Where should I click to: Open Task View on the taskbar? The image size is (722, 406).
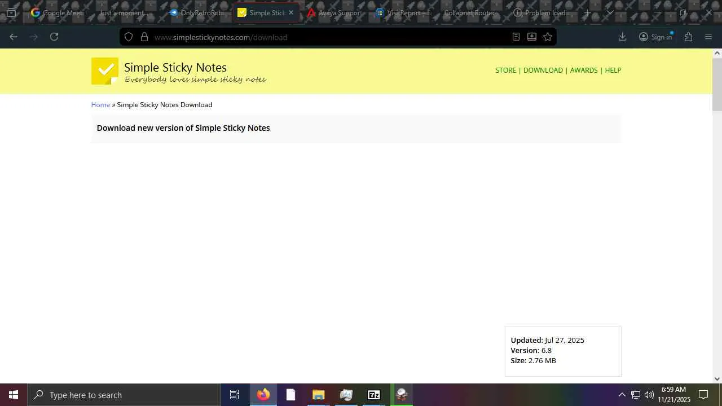[x=235, y=395]
